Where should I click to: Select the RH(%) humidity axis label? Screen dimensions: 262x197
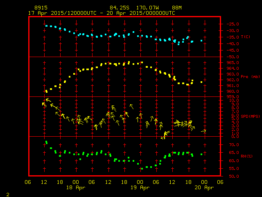(x=245, y=156)
